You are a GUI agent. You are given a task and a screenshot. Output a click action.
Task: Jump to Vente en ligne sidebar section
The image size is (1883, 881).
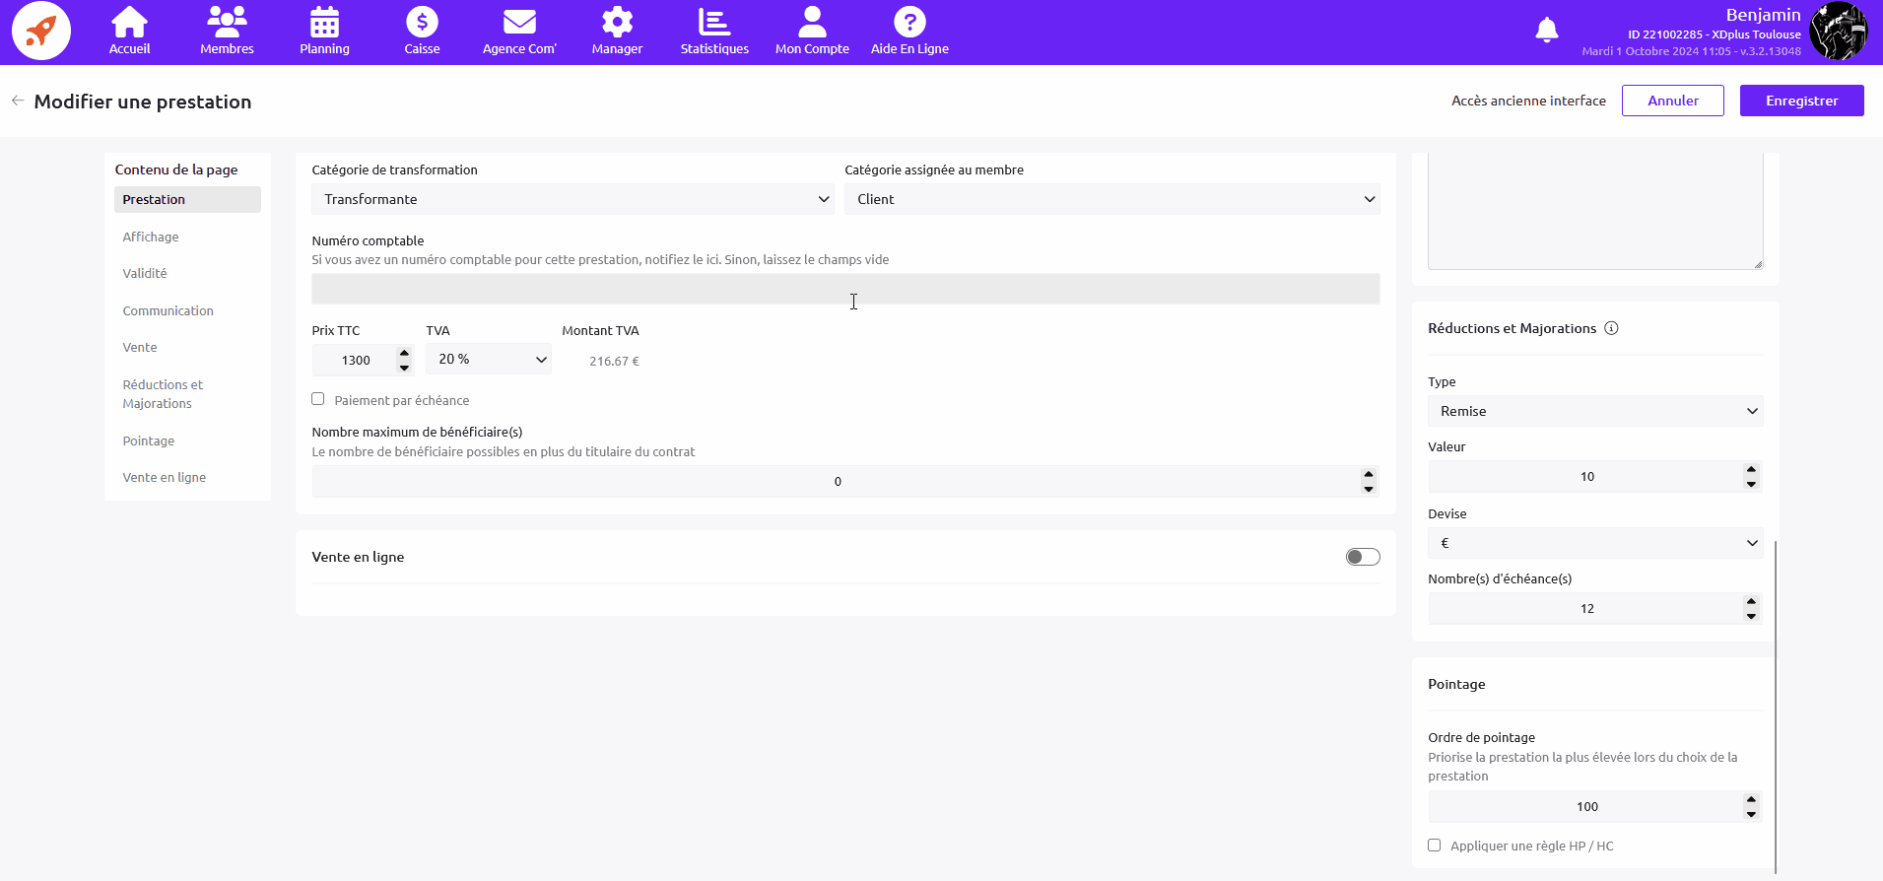click(165, 477)
